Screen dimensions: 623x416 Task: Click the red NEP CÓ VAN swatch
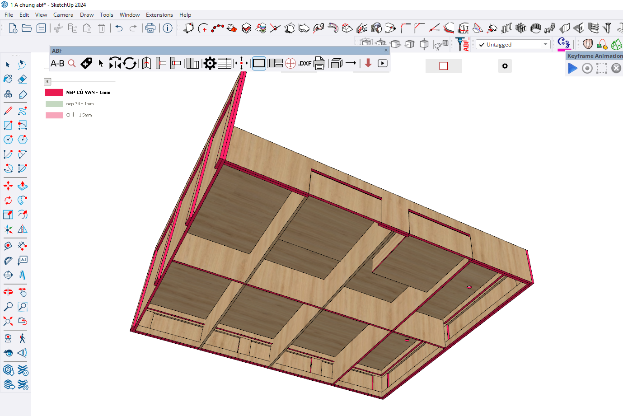54,92
